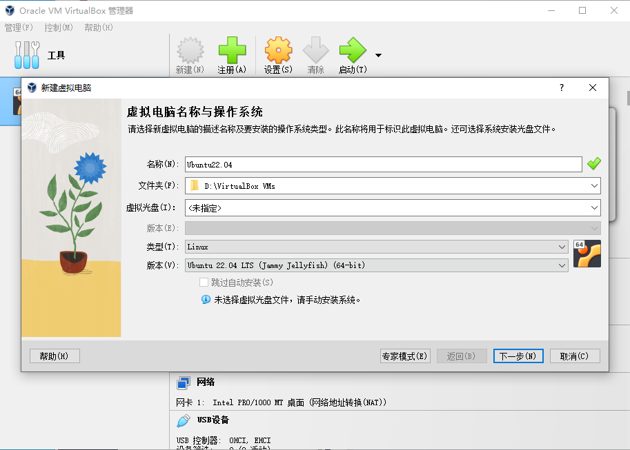Open the ISO image (虚拟光盘) dropdown
The image size is (630, 450).
[594, 207]
